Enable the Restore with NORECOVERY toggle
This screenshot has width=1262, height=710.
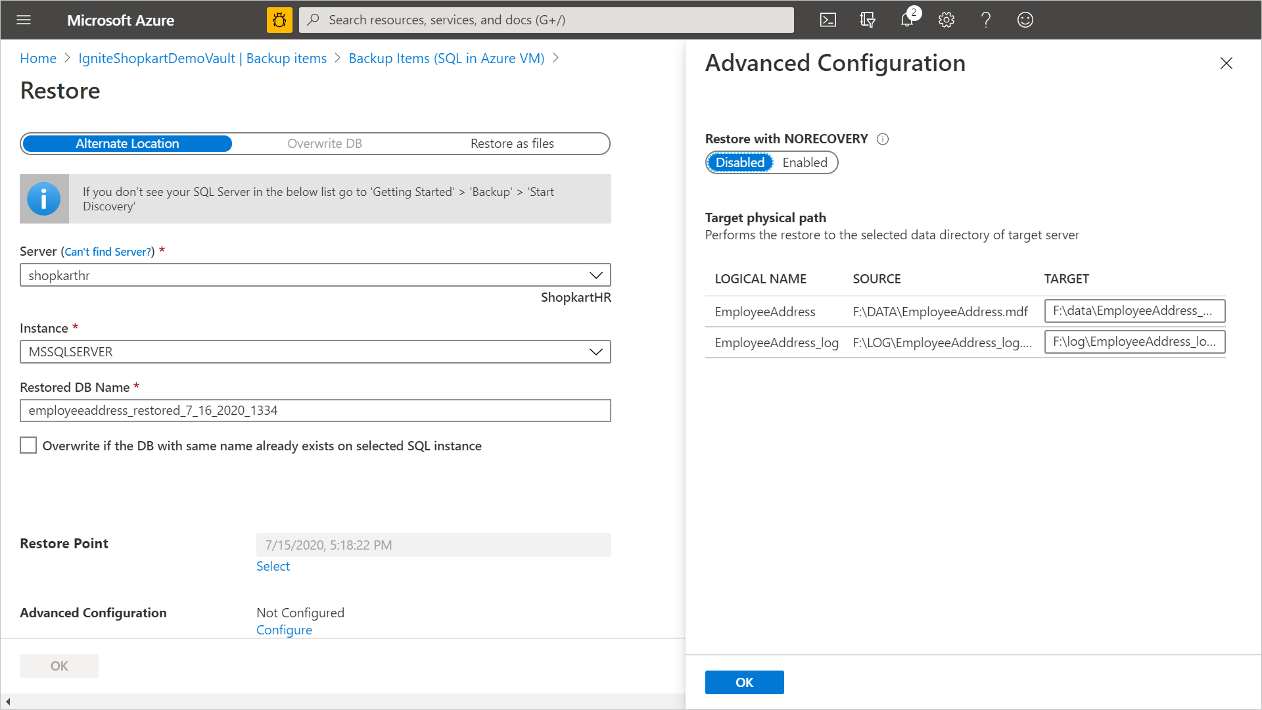(x=805, y=162)
